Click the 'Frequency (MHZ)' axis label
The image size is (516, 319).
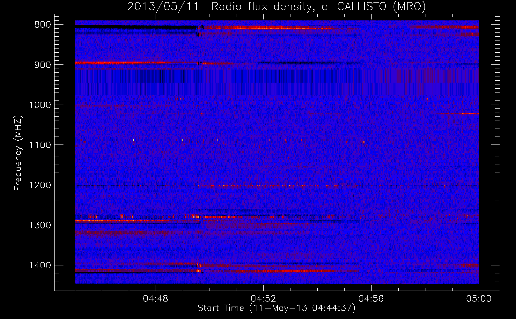18,153
